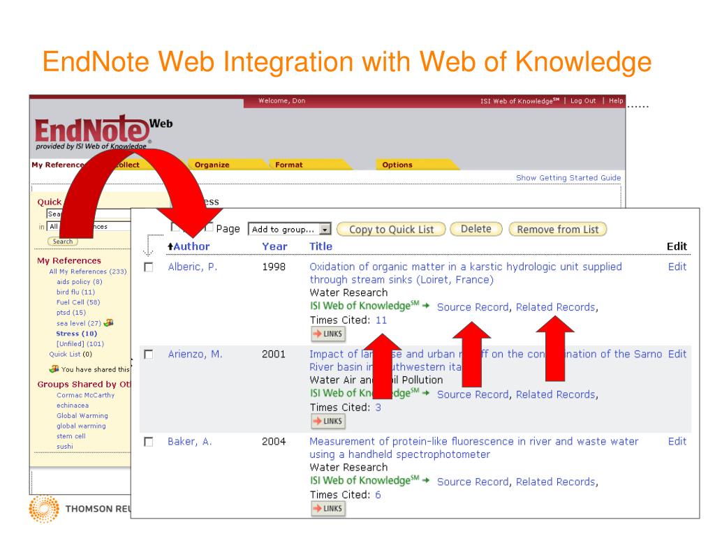Open Measurement of protein-like fluorescence title
Screen dimensions: 715x536
[x=474, y=447]
